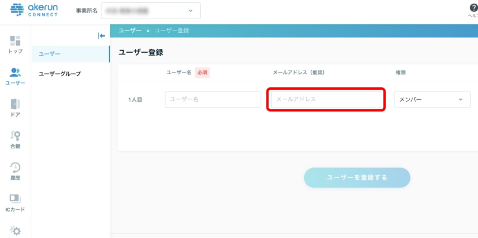Focus the ユーザー名 input field
Viewport: 478px width, 238px height.
213,99
